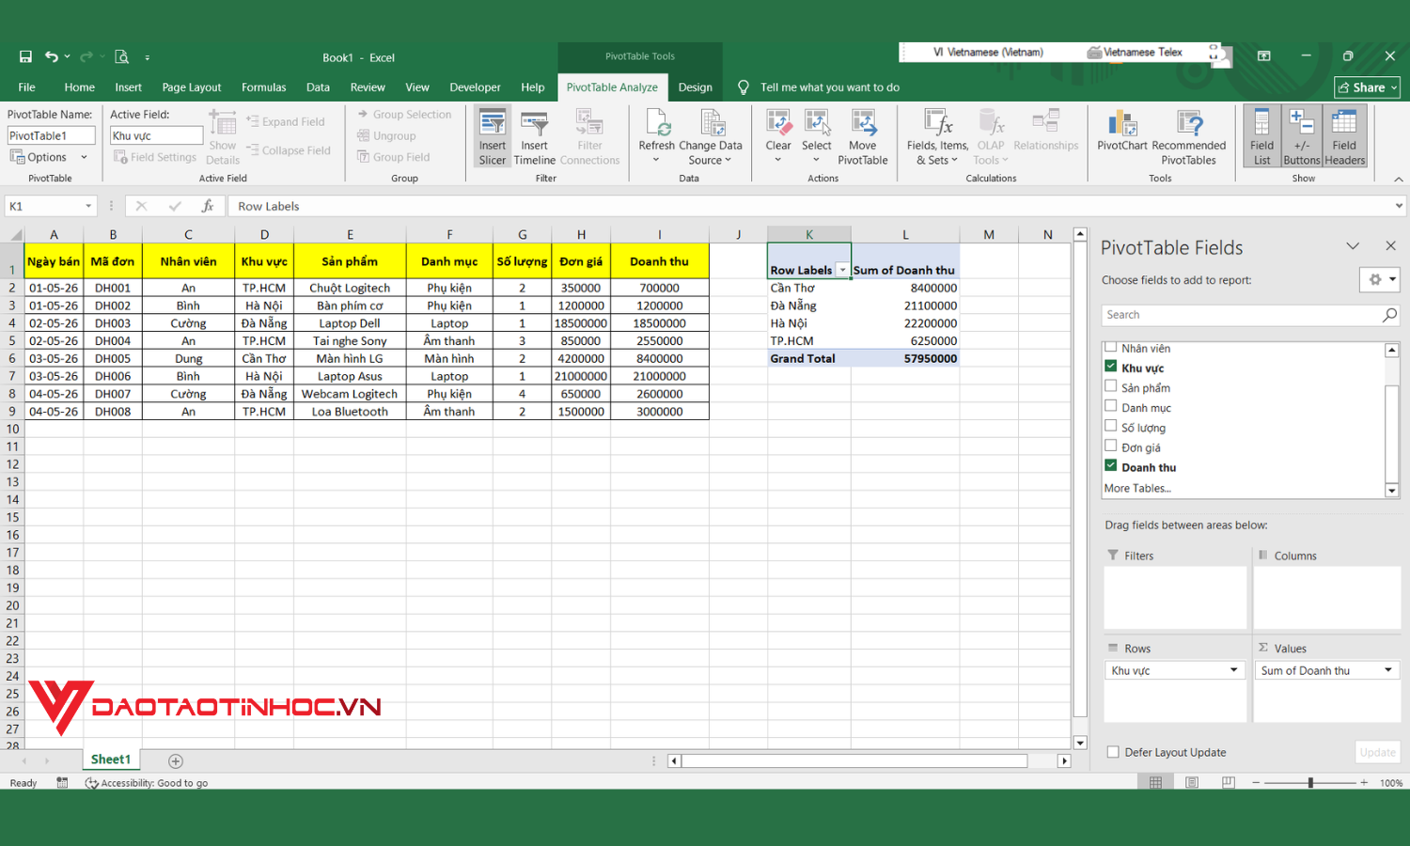Toggle Field Headers display

1344,137
